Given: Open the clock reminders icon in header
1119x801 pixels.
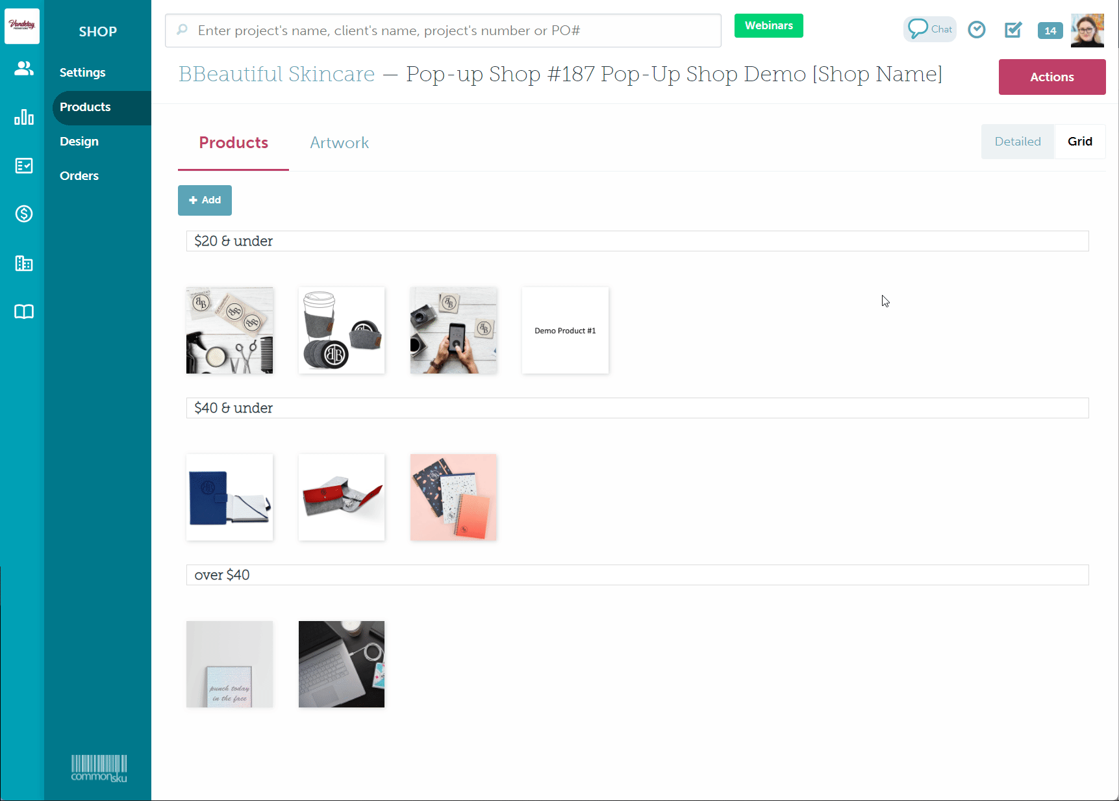Looking at the screenshot, I should pyautogui.click(x=977, y=30).
